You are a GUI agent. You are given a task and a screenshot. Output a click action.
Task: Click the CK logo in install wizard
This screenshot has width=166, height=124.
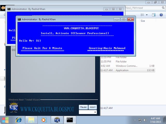(x=13, y=107)
